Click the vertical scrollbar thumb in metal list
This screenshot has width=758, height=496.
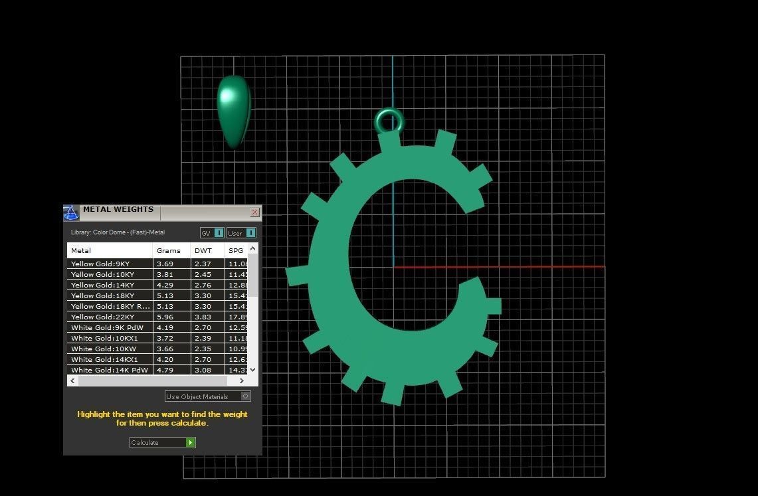tap(253, 276)
